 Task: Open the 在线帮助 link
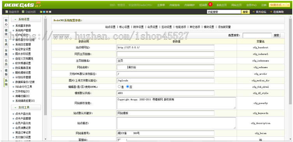pyautogui.click(x=279, y=12)
